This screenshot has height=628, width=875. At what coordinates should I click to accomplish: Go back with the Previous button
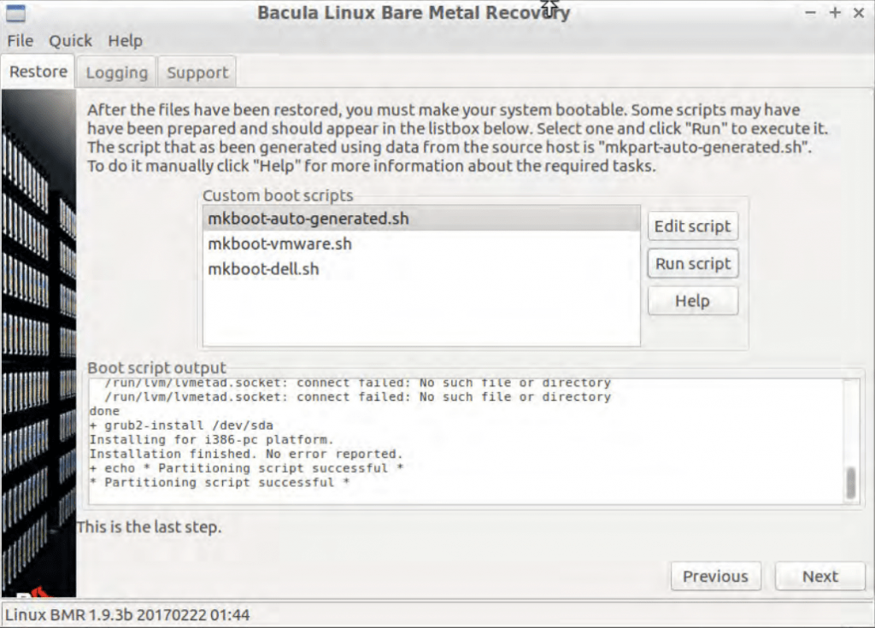715,577
